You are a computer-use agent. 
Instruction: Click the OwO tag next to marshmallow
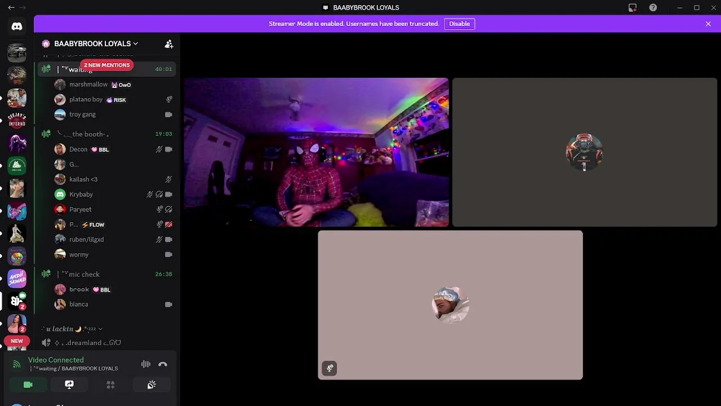[121, 85]
